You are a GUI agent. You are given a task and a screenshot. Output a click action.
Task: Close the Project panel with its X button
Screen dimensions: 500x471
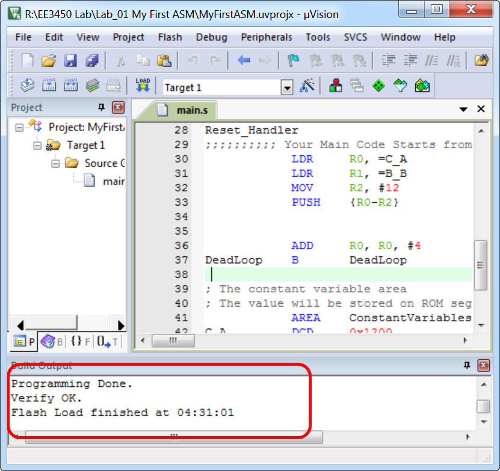pos(119,108)
